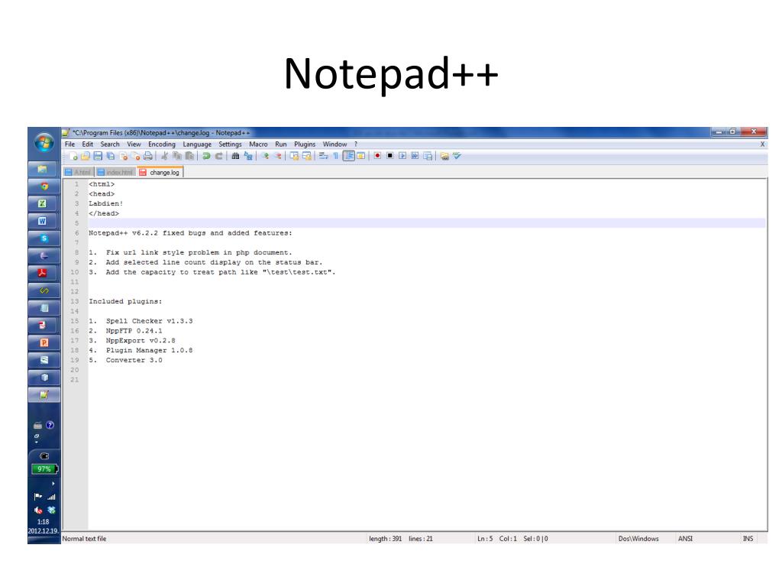782x587 pixels.
Task: Click the Windows Start orb
Action: point(44,143)
